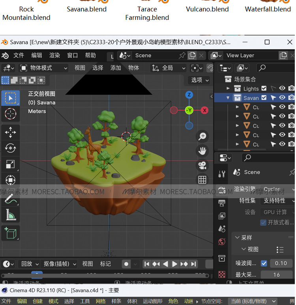
Task: Toggle Open Shading checkbox
Action: point(263,222)
